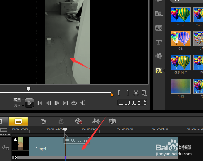
Task: Jump to End of clip
Action: click(66, 103)
